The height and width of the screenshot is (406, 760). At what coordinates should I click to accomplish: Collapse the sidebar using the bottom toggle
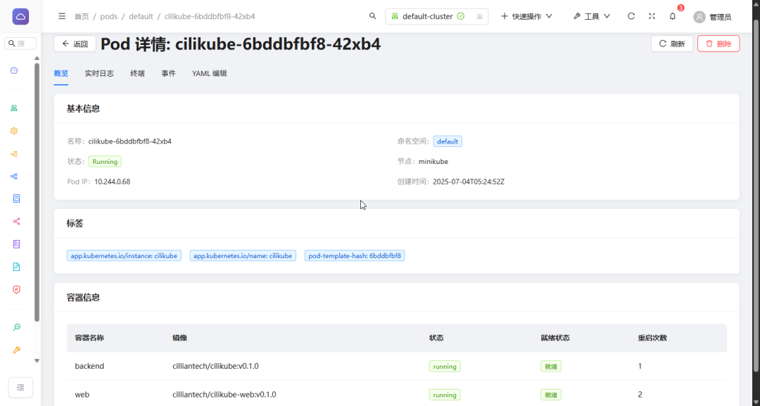(x=20, y=387)
